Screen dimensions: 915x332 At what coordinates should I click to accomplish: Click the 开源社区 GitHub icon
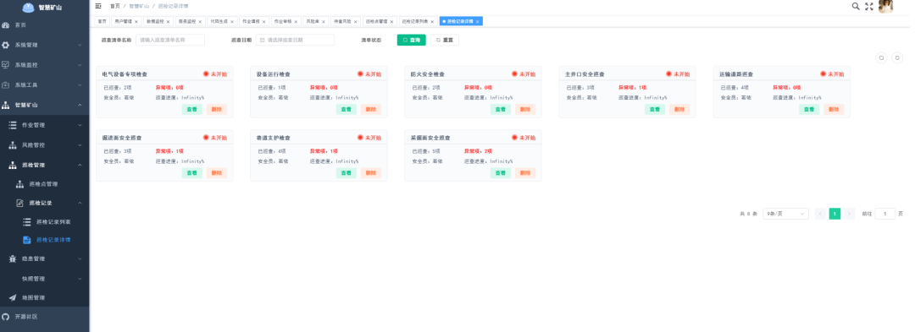tap(6, 317)
